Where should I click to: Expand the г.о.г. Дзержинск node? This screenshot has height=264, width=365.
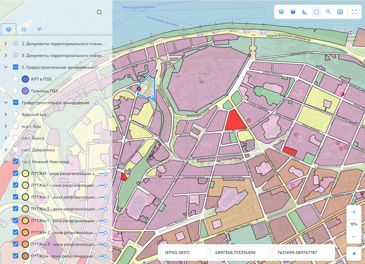(x=6, y=150)
